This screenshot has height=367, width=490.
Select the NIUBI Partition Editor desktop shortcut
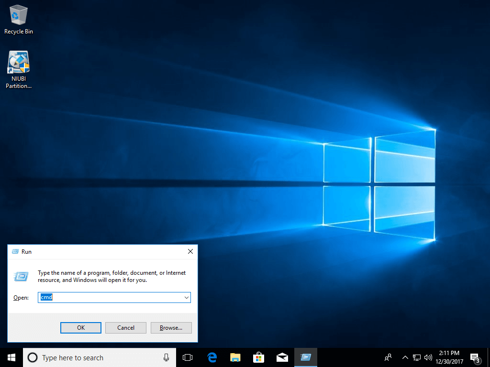[19, 69]
